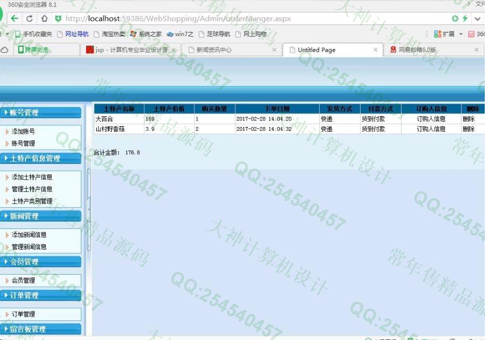
Task: Click the date 2017-02-28 14:04:32 cell
Action: 277,129
